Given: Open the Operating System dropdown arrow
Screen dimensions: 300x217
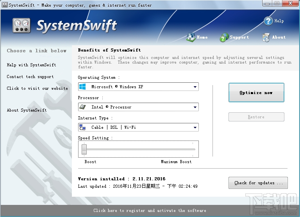Looking at the screenshot, I should click(195, 87).
